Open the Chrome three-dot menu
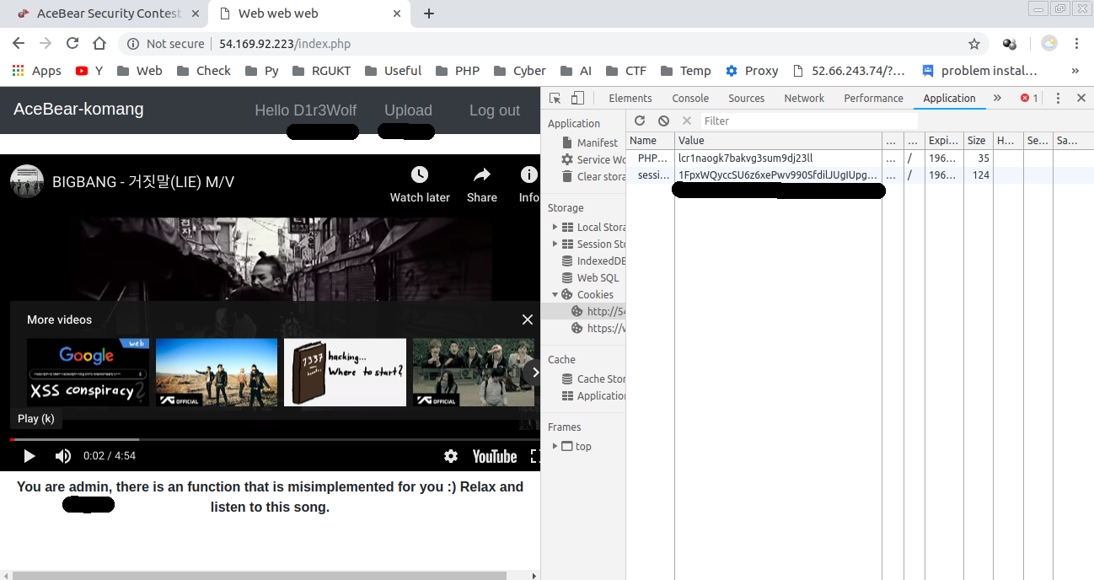 (1076, 44)
